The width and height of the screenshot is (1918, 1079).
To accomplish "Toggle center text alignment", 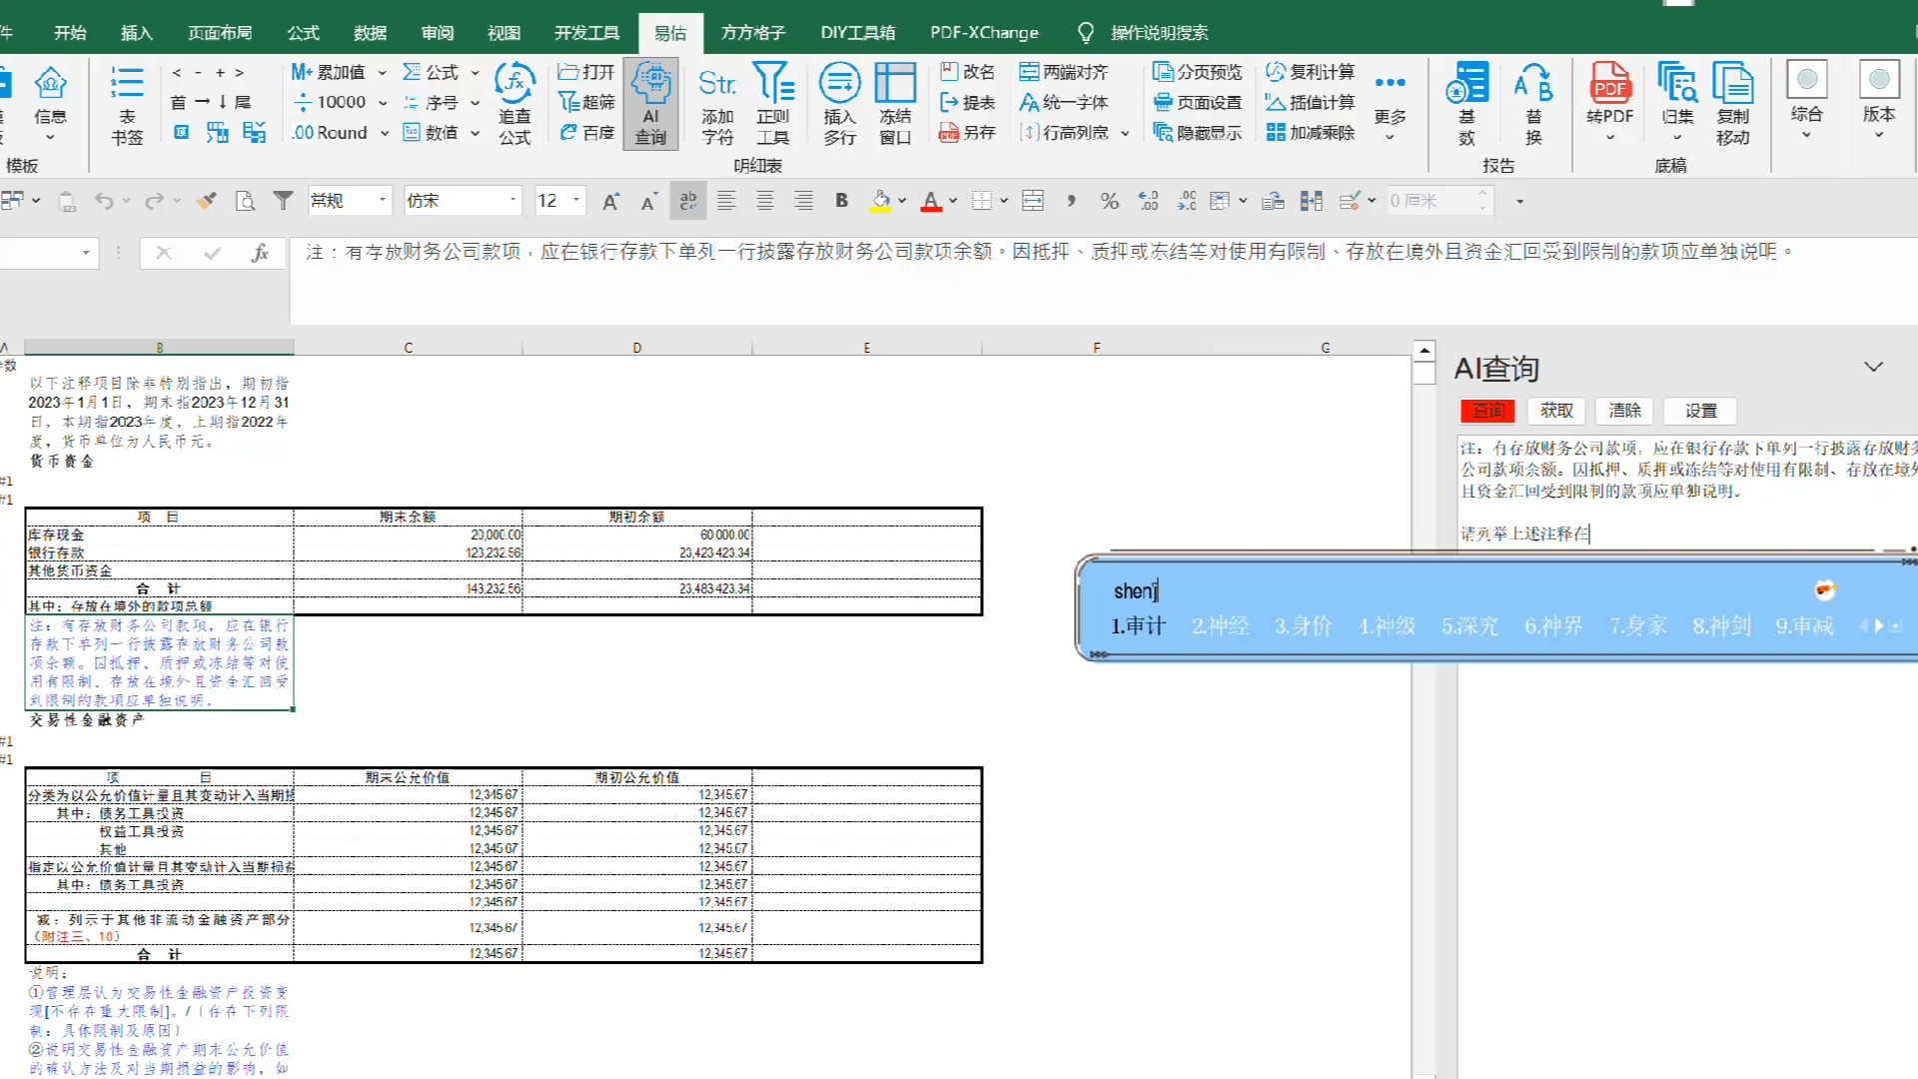I will [x=764, y=201].
